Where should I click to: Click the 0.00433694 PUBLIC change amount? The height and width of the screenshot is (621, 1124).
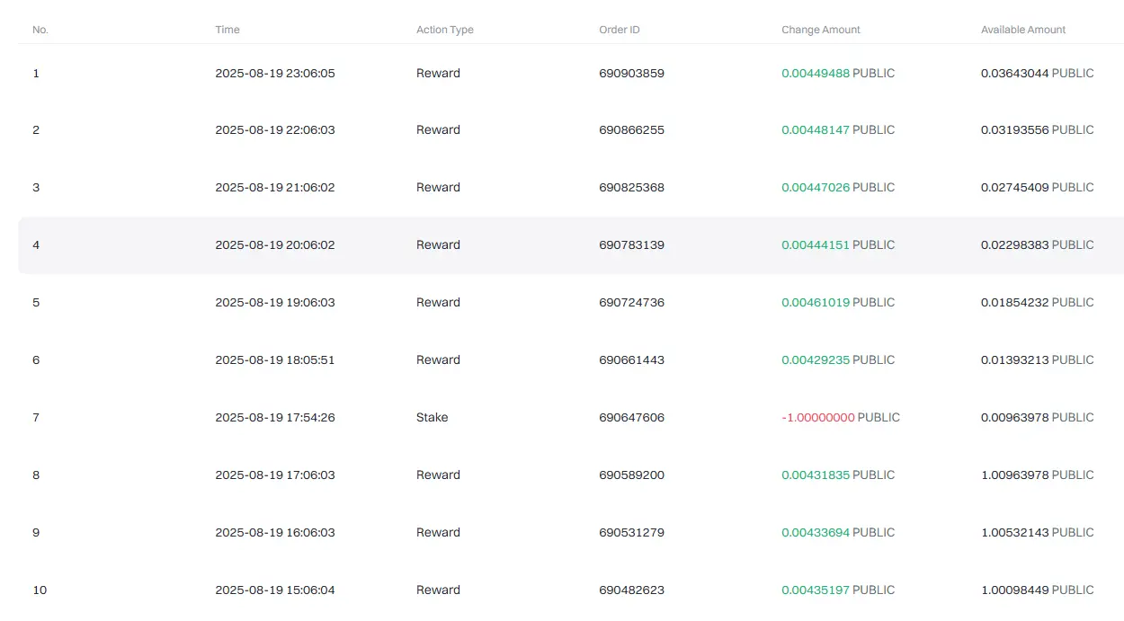pos(838,532)
